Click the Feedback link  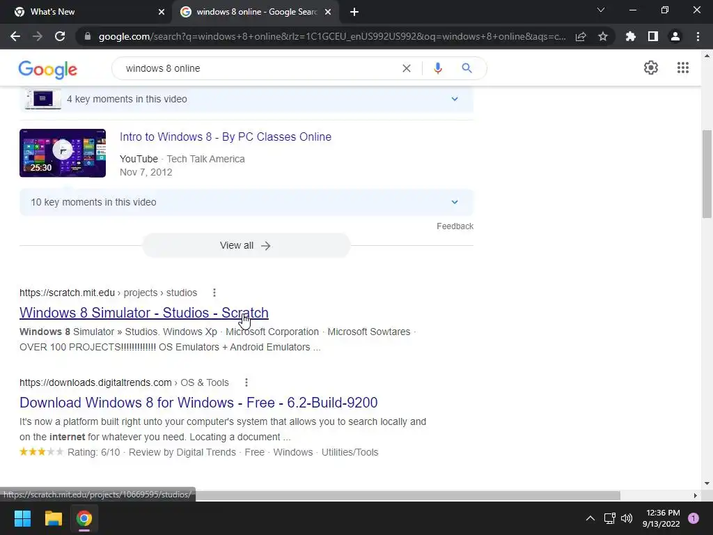(x=455, y=226)
